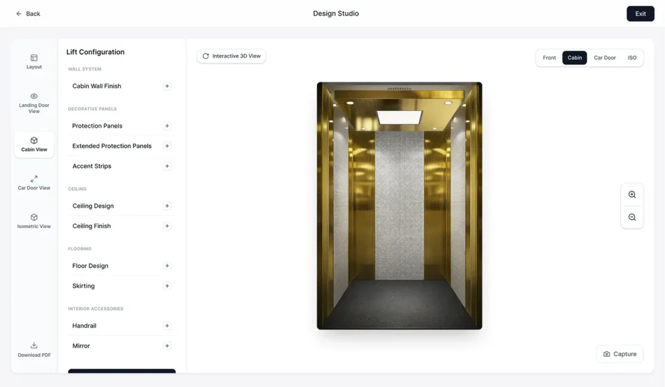This screenshot has width=665, height=387.
Task: Enable Interactive 3D View
Action: [231, 56]
